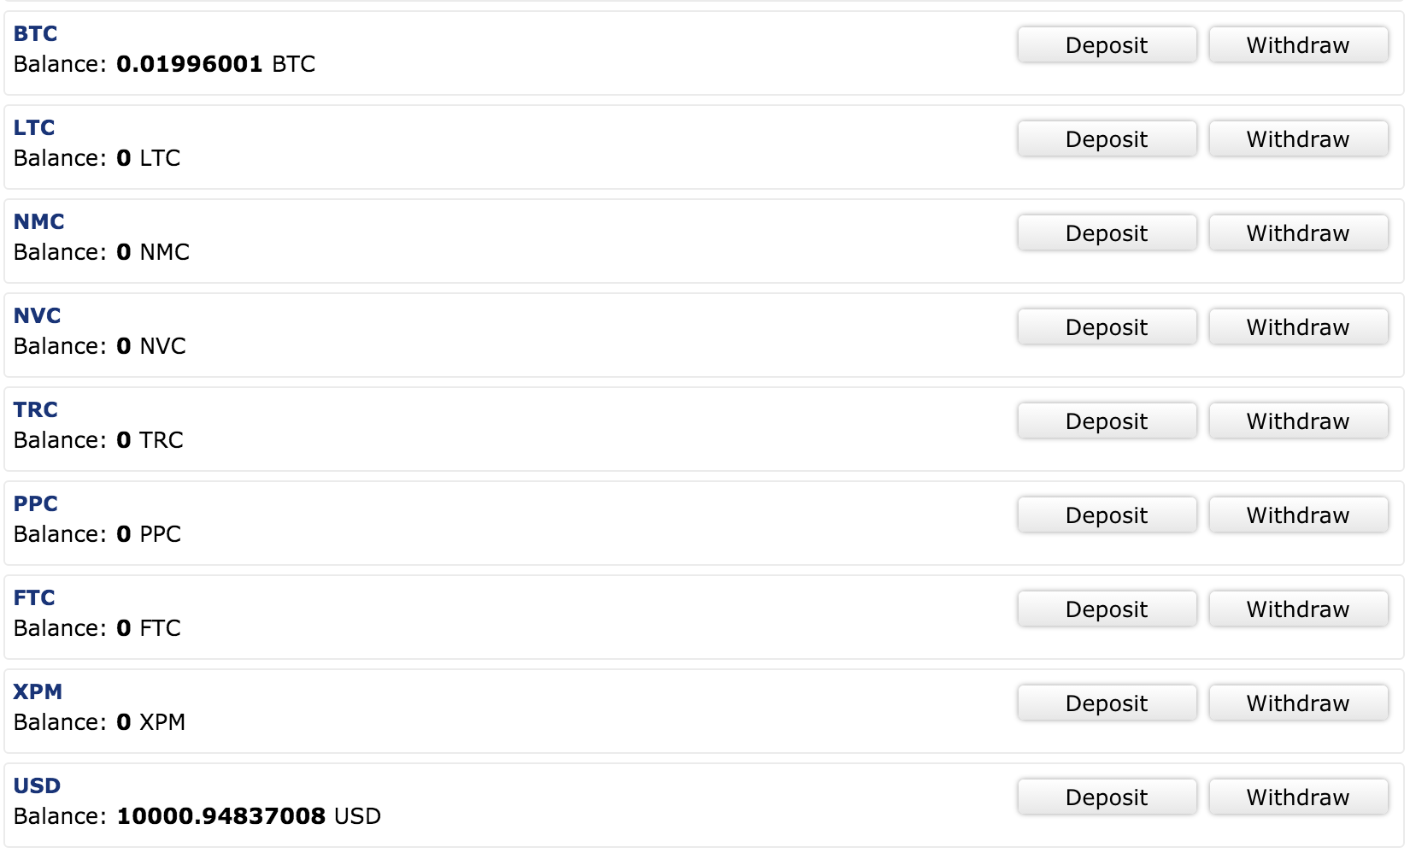Viewport: 1410px width, 853px height.
Task: Click Withdraw for LTC
Action: point(1298,139)
